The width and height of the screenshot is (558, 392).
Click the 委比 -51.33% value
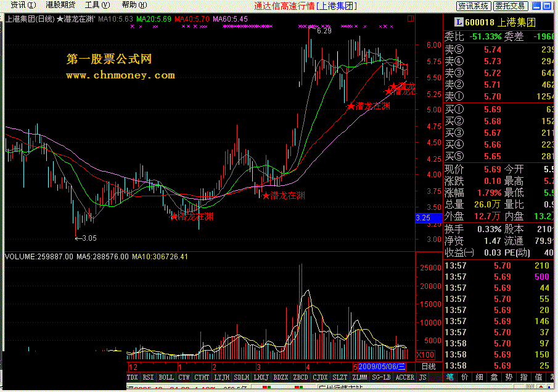[x=485, y=36]
